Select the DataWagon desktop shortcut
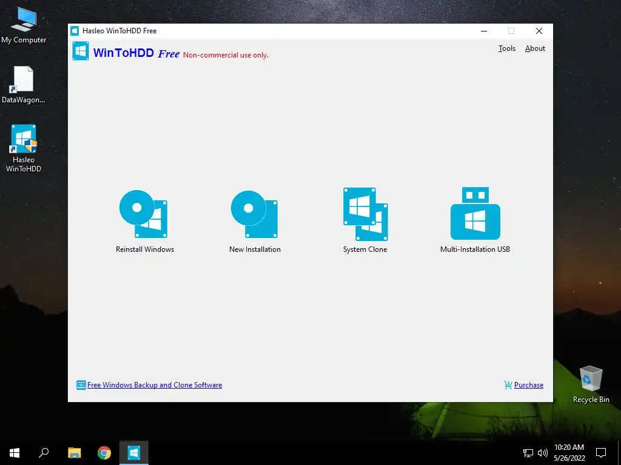Viewport: 621px width, 465px height. 24,85
